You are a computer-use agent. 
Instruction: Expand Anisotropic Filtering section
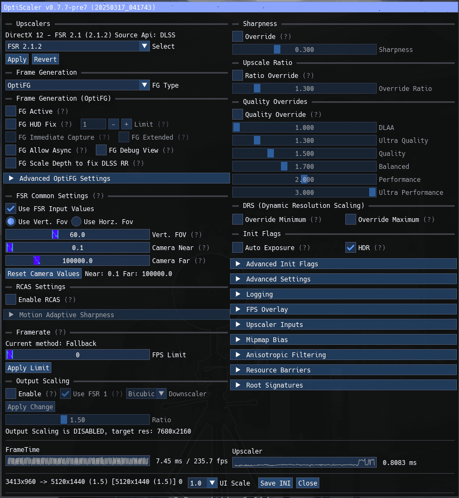click(343, 355)
